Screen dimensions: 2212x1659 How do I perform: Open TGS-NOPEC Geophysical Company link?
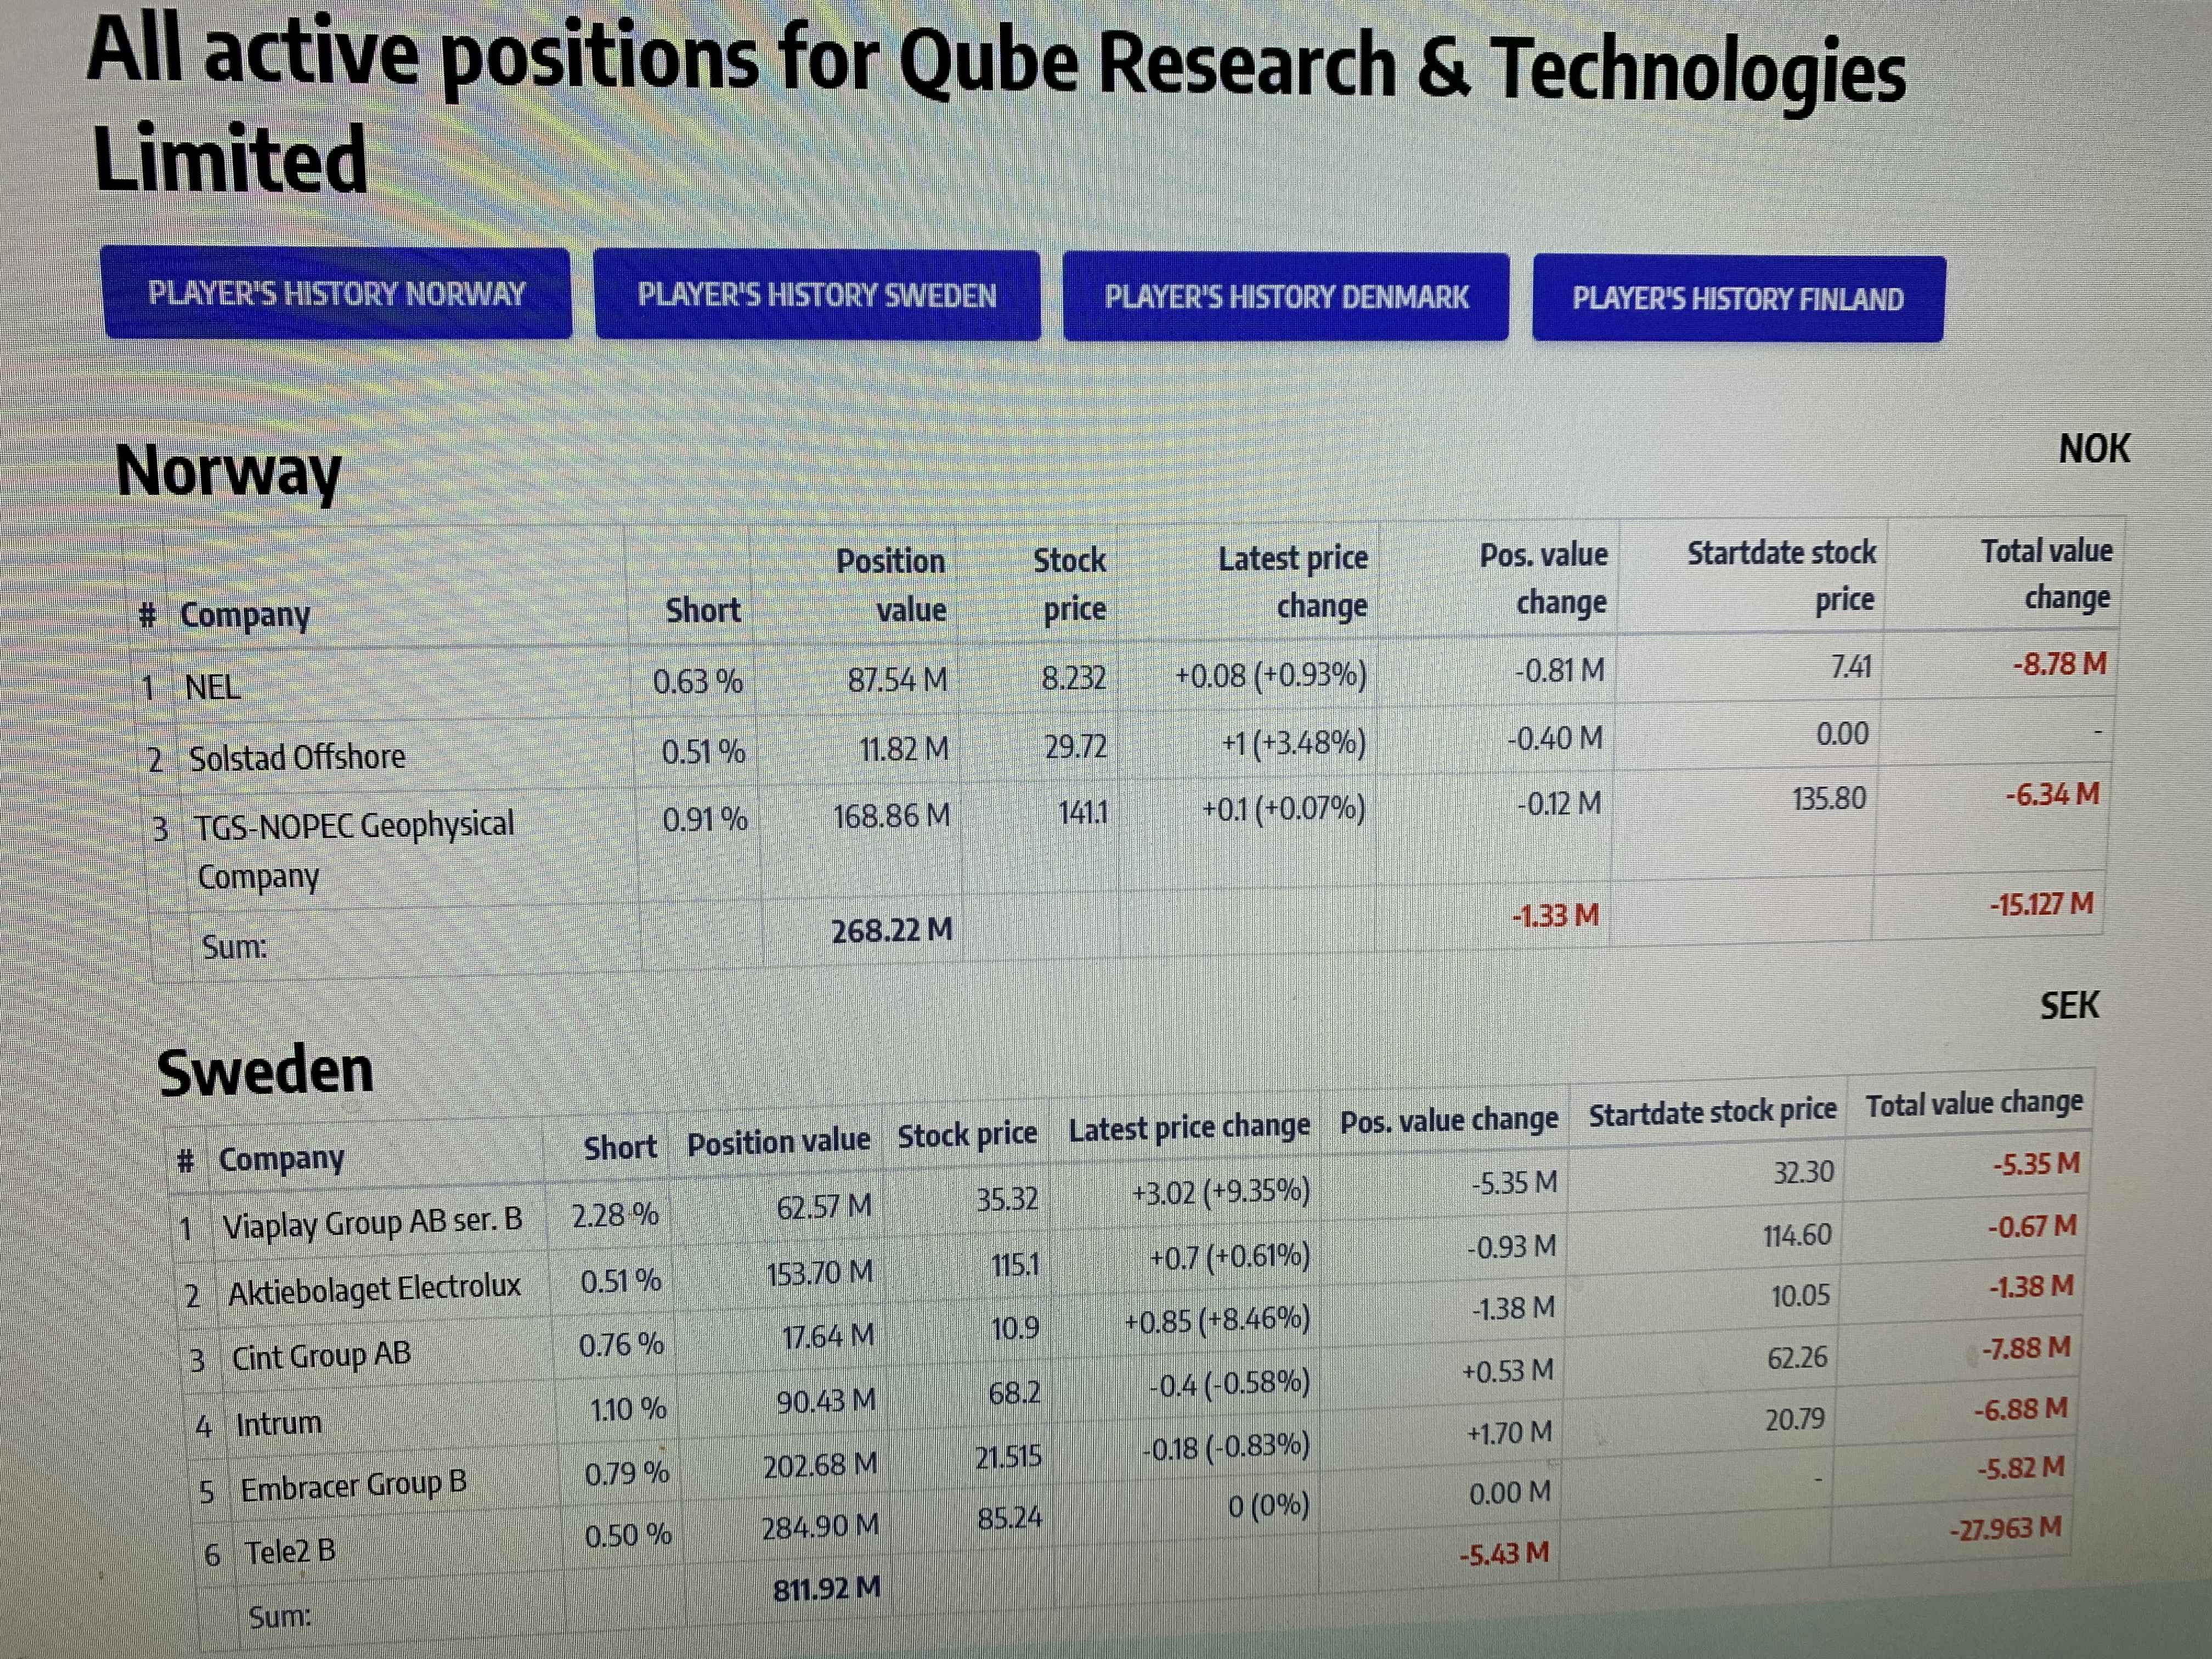click(354, 850)
